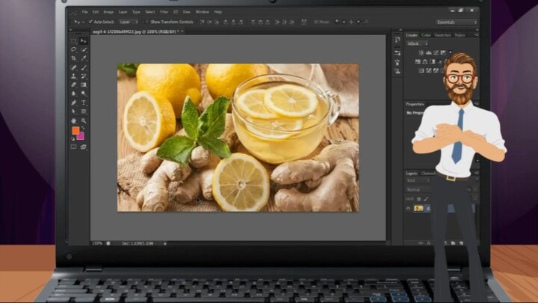Viewport: 538px width, 303px height.
Task: Select the Spot Healing Brush tool
Action: click(x=74, y=67)
